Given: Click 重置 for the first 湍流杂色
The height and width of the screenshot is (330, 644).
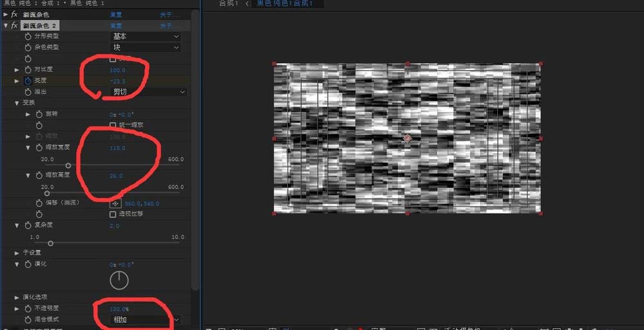Looking at the screenshot, I should 116,15.
